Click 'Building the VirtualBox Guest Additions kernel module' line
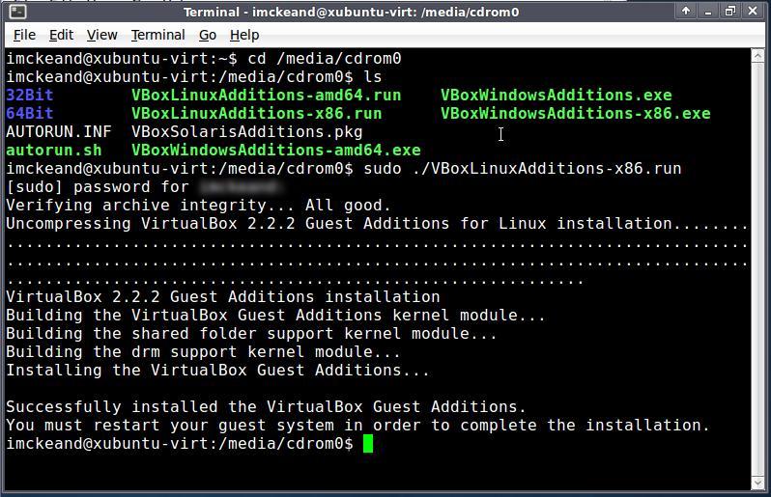Viewport: 771px width, 497px height. (x=276, y=316)
